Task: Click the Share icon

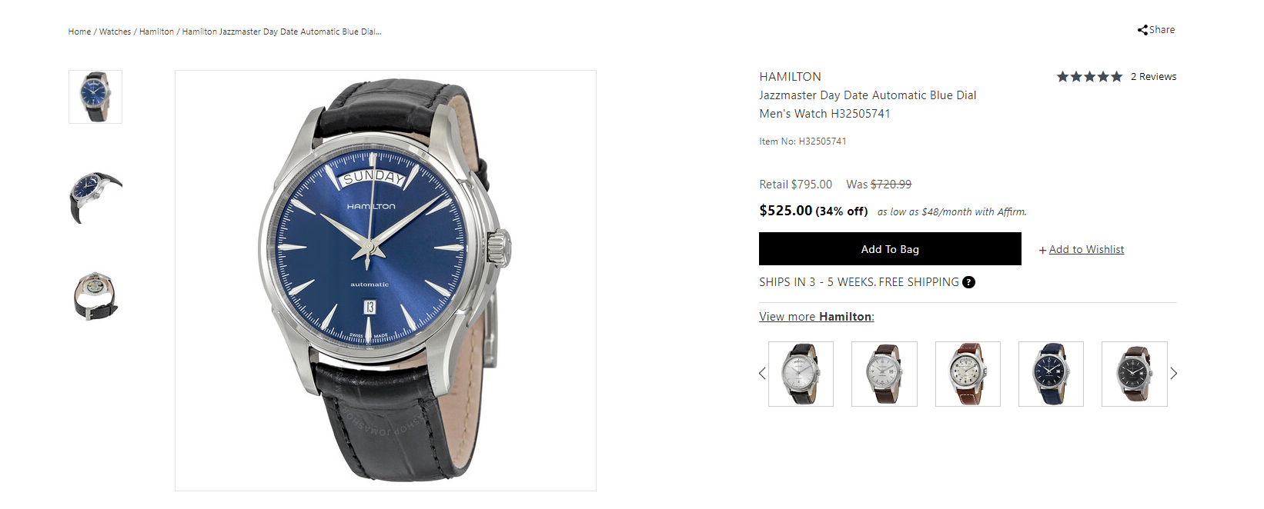Action: [x=1142, y=30]
